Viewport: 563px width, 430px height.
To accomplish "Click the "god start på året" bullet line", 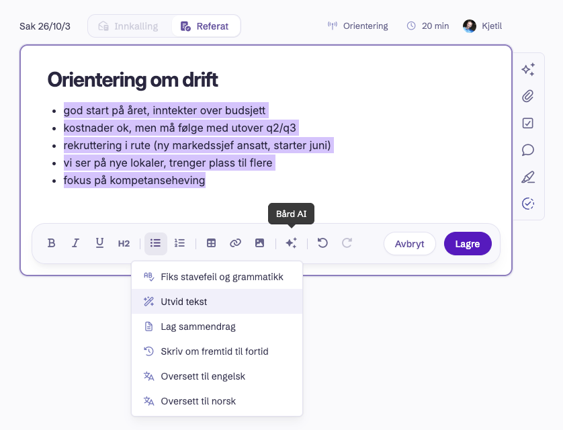I will pos(165,110).
